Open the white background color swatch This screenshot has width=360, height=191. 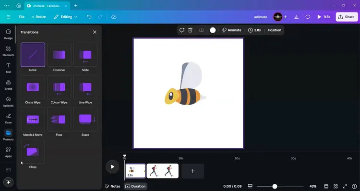tap(213, 30)
